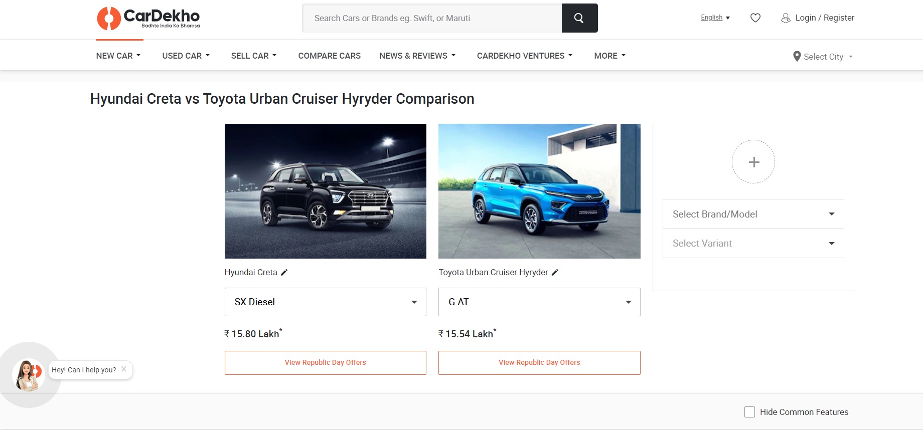Expand the G AT variant dropdown

pyautogui.click(x=539, y=302)
